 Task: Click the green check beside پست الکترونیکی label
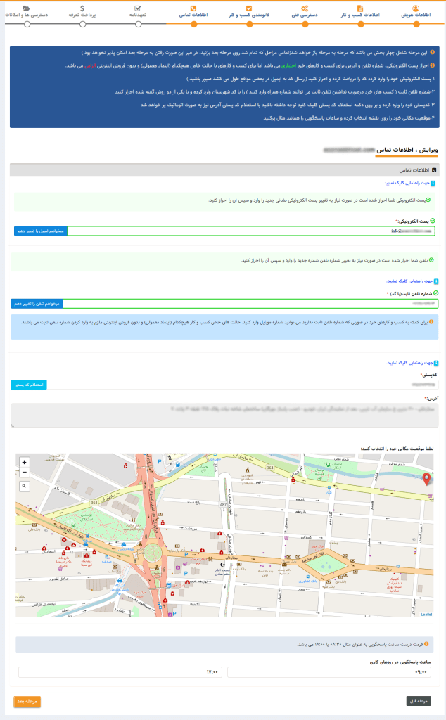[x=433, y=221]
